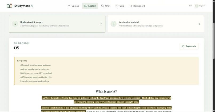Click the chat bubbles icon

pyautogui.click(x=102, y=6)
